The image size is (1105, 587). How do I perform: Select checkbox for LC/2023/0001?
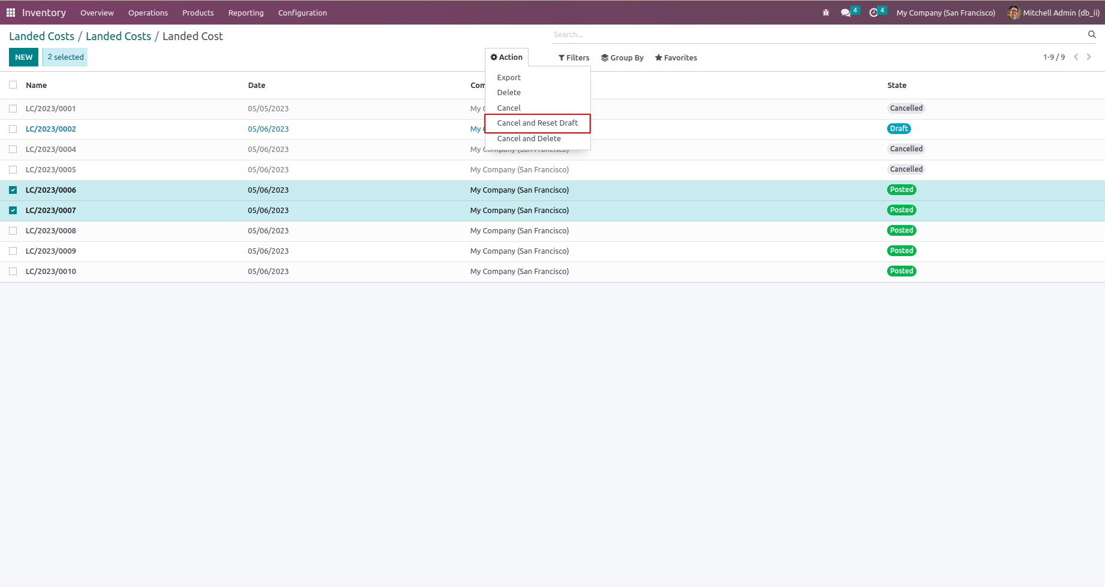(x=13, y=109)
